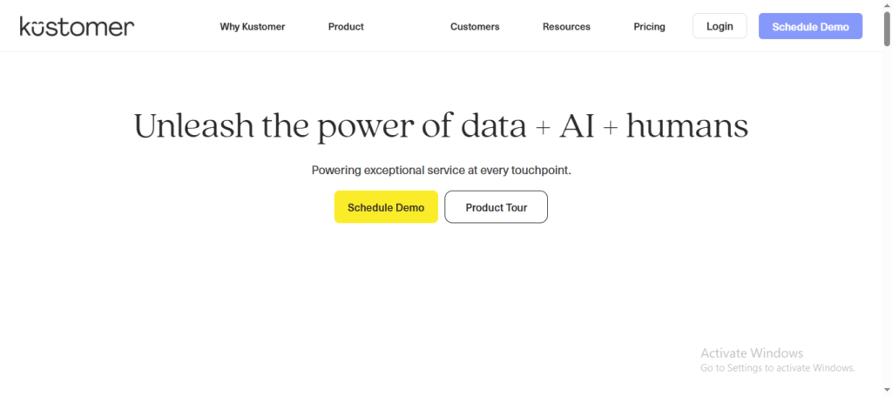Open the Pricing page link
The width and height of the screenshot is (892, 396).
tap(649, 27)
